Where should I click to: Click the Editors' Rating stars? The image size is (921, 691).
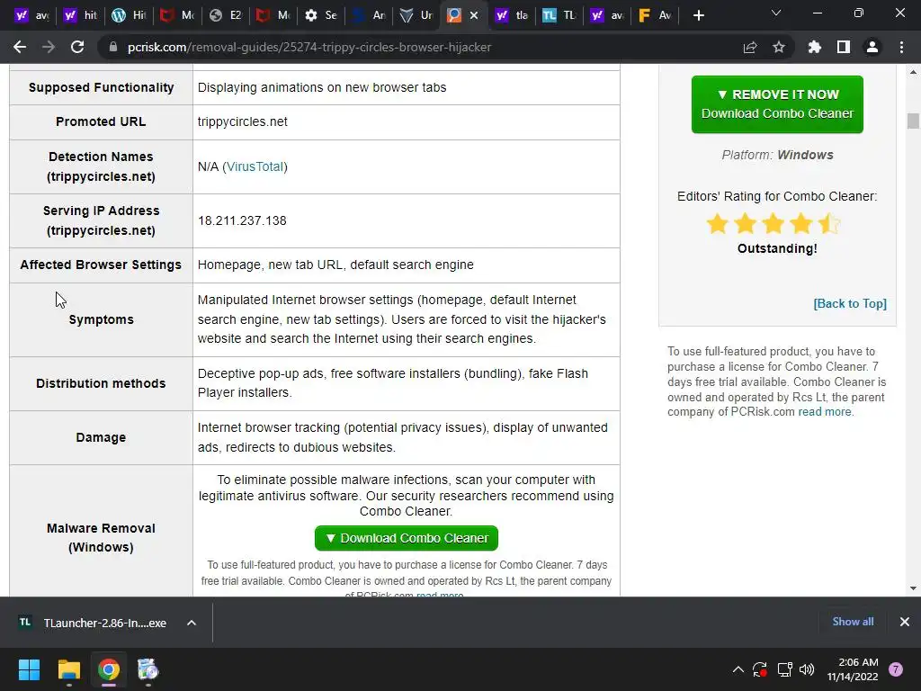pos(773,224)
